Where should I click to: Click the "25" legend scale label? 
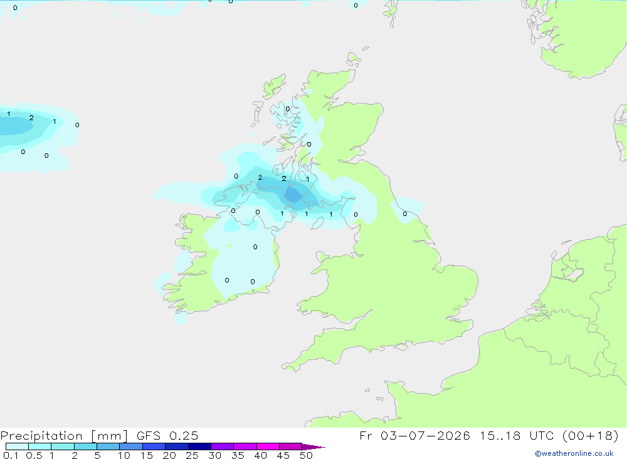(x=192, y=455)
